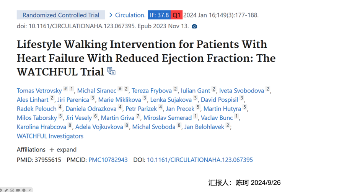Click the camera icon after Epub date
The image size is (339, 192).
tap(194, 26)
